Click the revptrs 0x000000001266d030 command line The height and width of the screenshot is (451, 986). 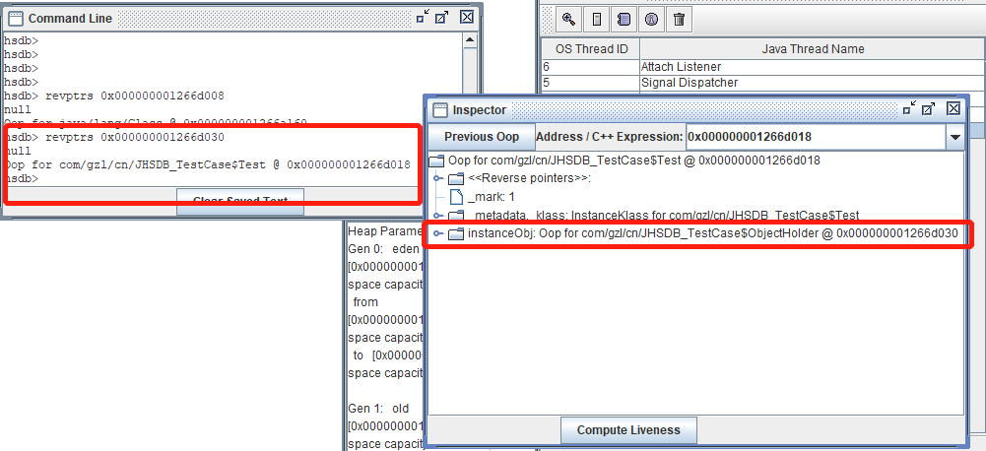point(114,137)
